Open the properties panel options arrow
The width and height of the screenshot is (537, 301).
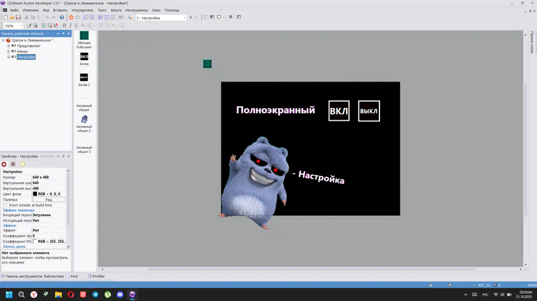[58, 156]
